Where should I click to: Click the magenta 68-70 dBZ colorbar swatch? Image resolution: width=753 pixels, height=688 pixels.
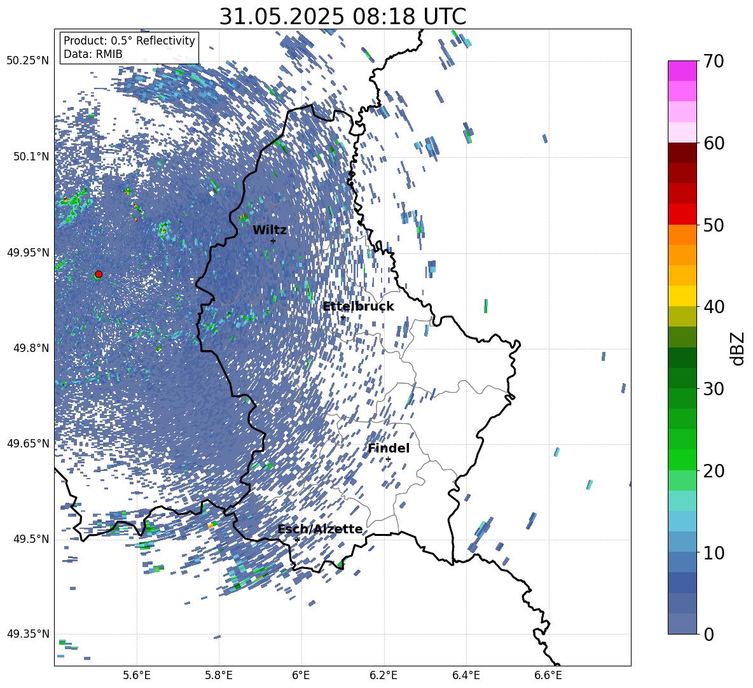682,71
